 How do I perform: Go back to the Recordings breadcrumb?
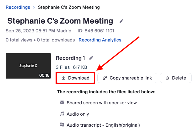[18, 7]
